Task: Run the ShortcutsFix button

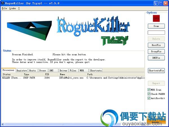Action: pos(156,71)
